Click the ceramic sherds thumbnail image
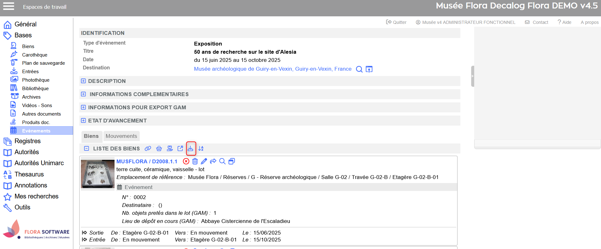Screen dimensions: 601x249 pos(98,174)
